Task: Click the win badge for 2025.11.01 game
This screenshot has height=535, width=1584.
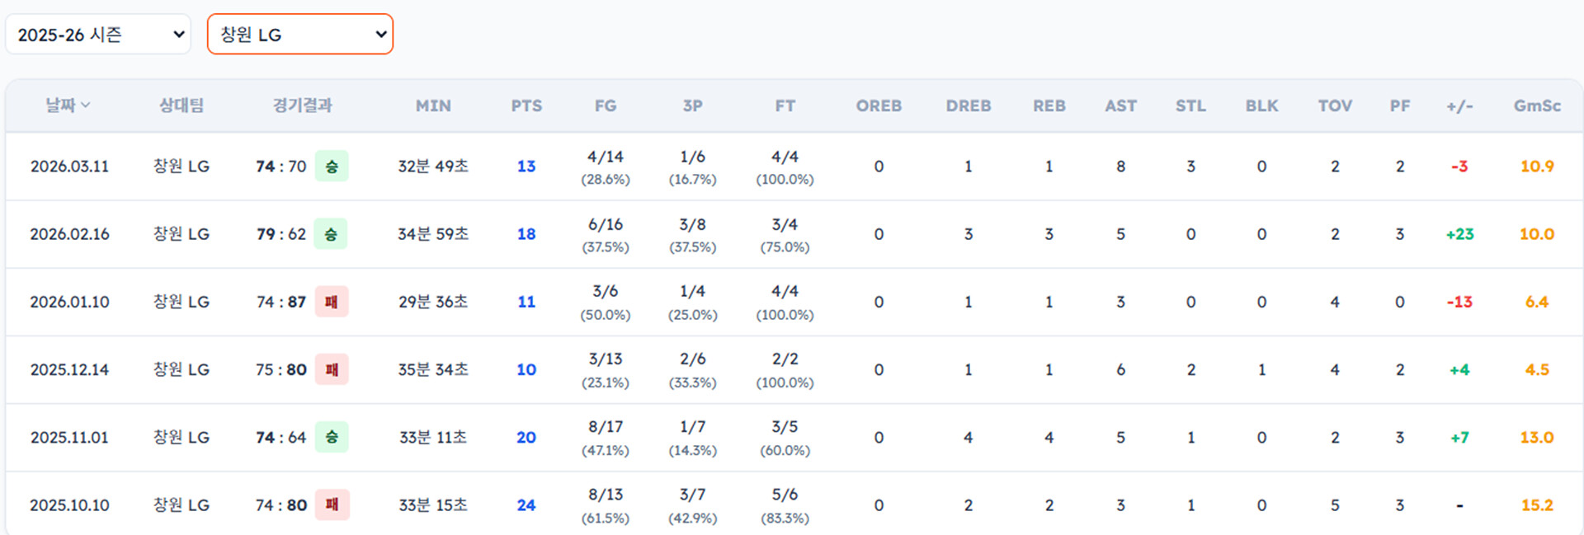Action: 332,437
